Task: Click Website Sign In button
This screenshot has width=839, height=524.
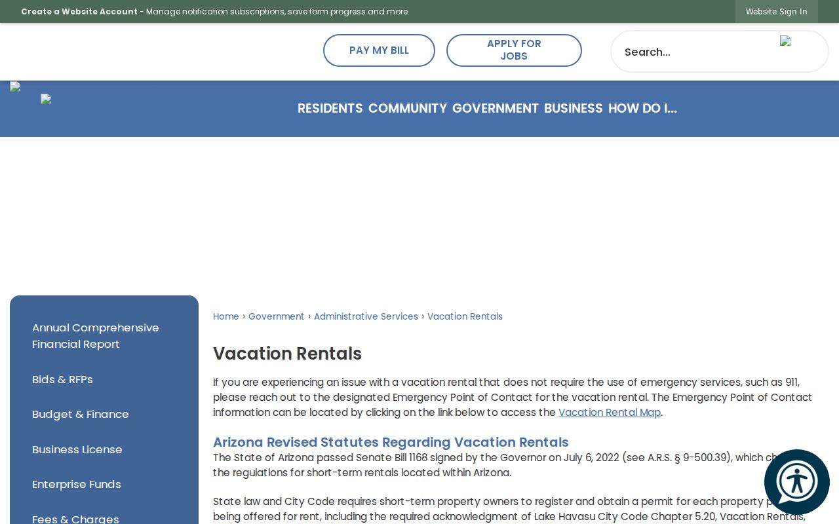Action: [777, 12]
